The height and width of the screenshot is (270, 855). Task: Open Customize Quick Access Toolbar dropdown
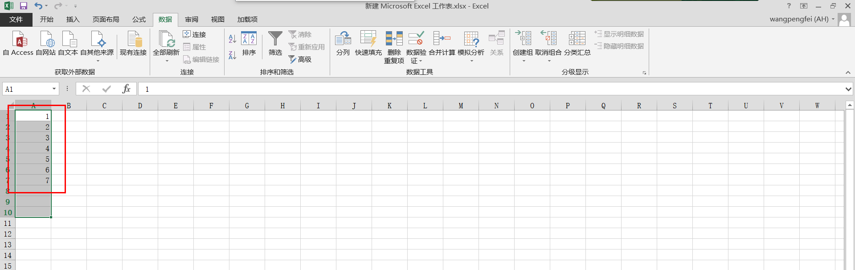coord(75,6)
